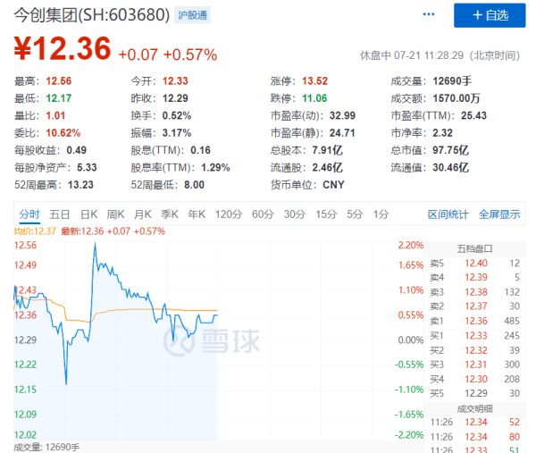Viewport: 536px width, 453px height.
Task: Show the 15分 interval chart
Action: coord(325,214)
